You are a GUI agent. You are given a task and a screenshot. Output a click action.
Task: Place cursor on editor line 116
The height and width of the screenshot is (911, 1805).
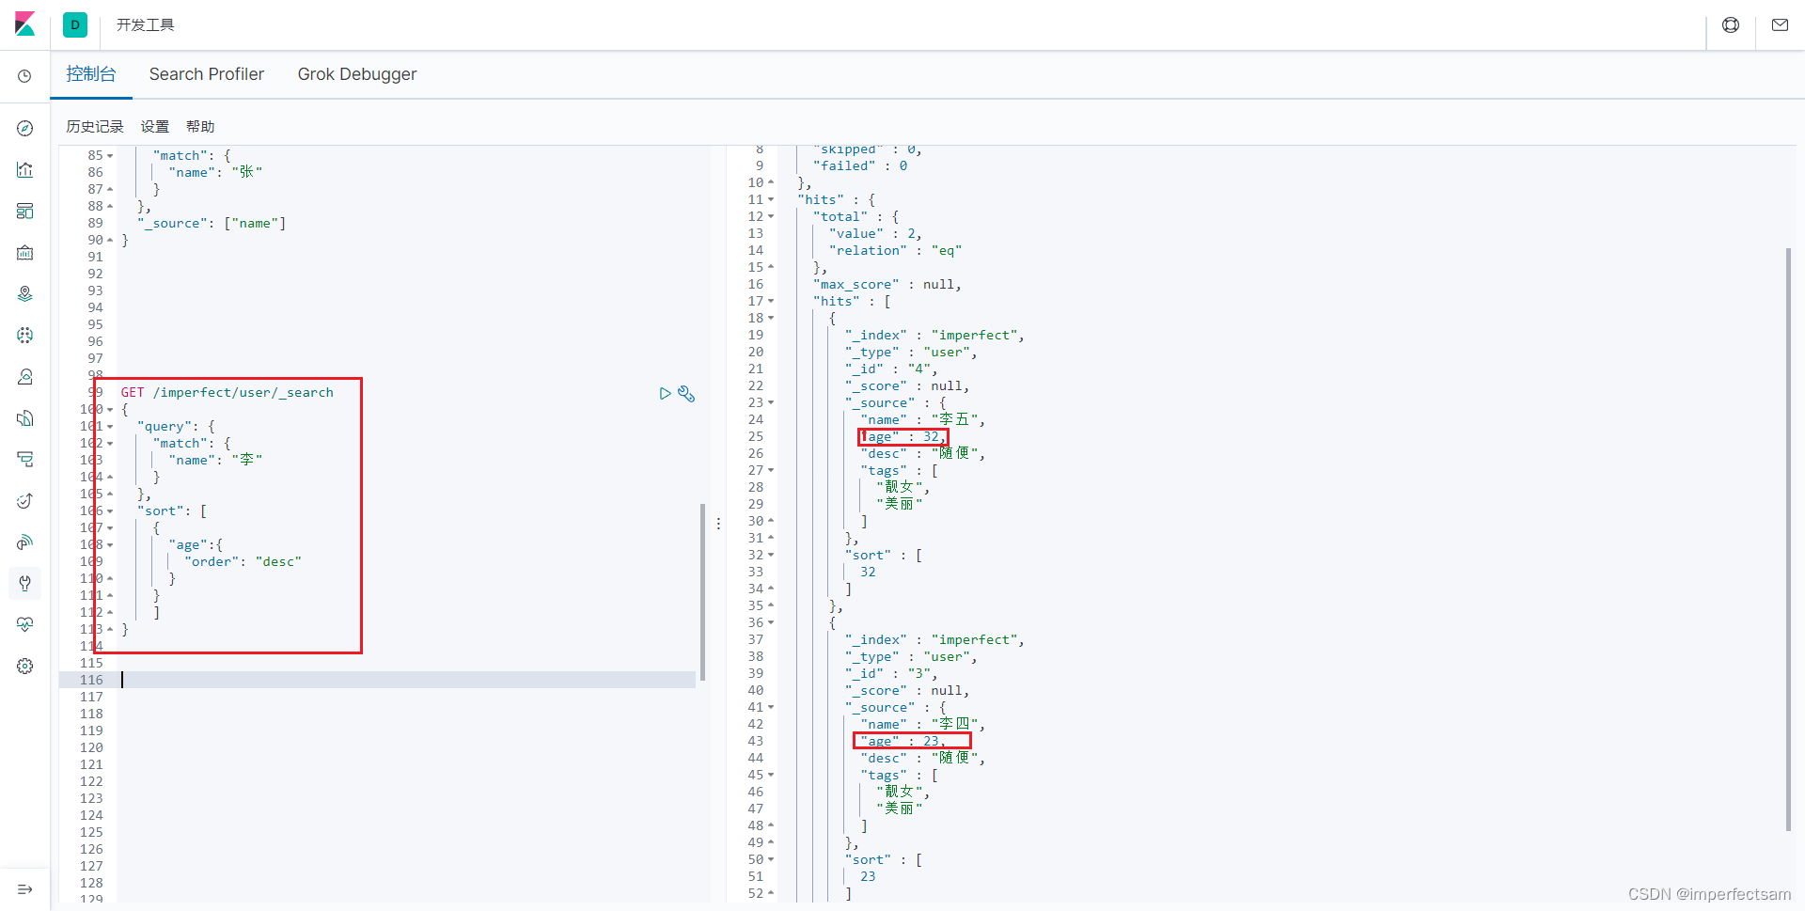click(x=407, y=680)
